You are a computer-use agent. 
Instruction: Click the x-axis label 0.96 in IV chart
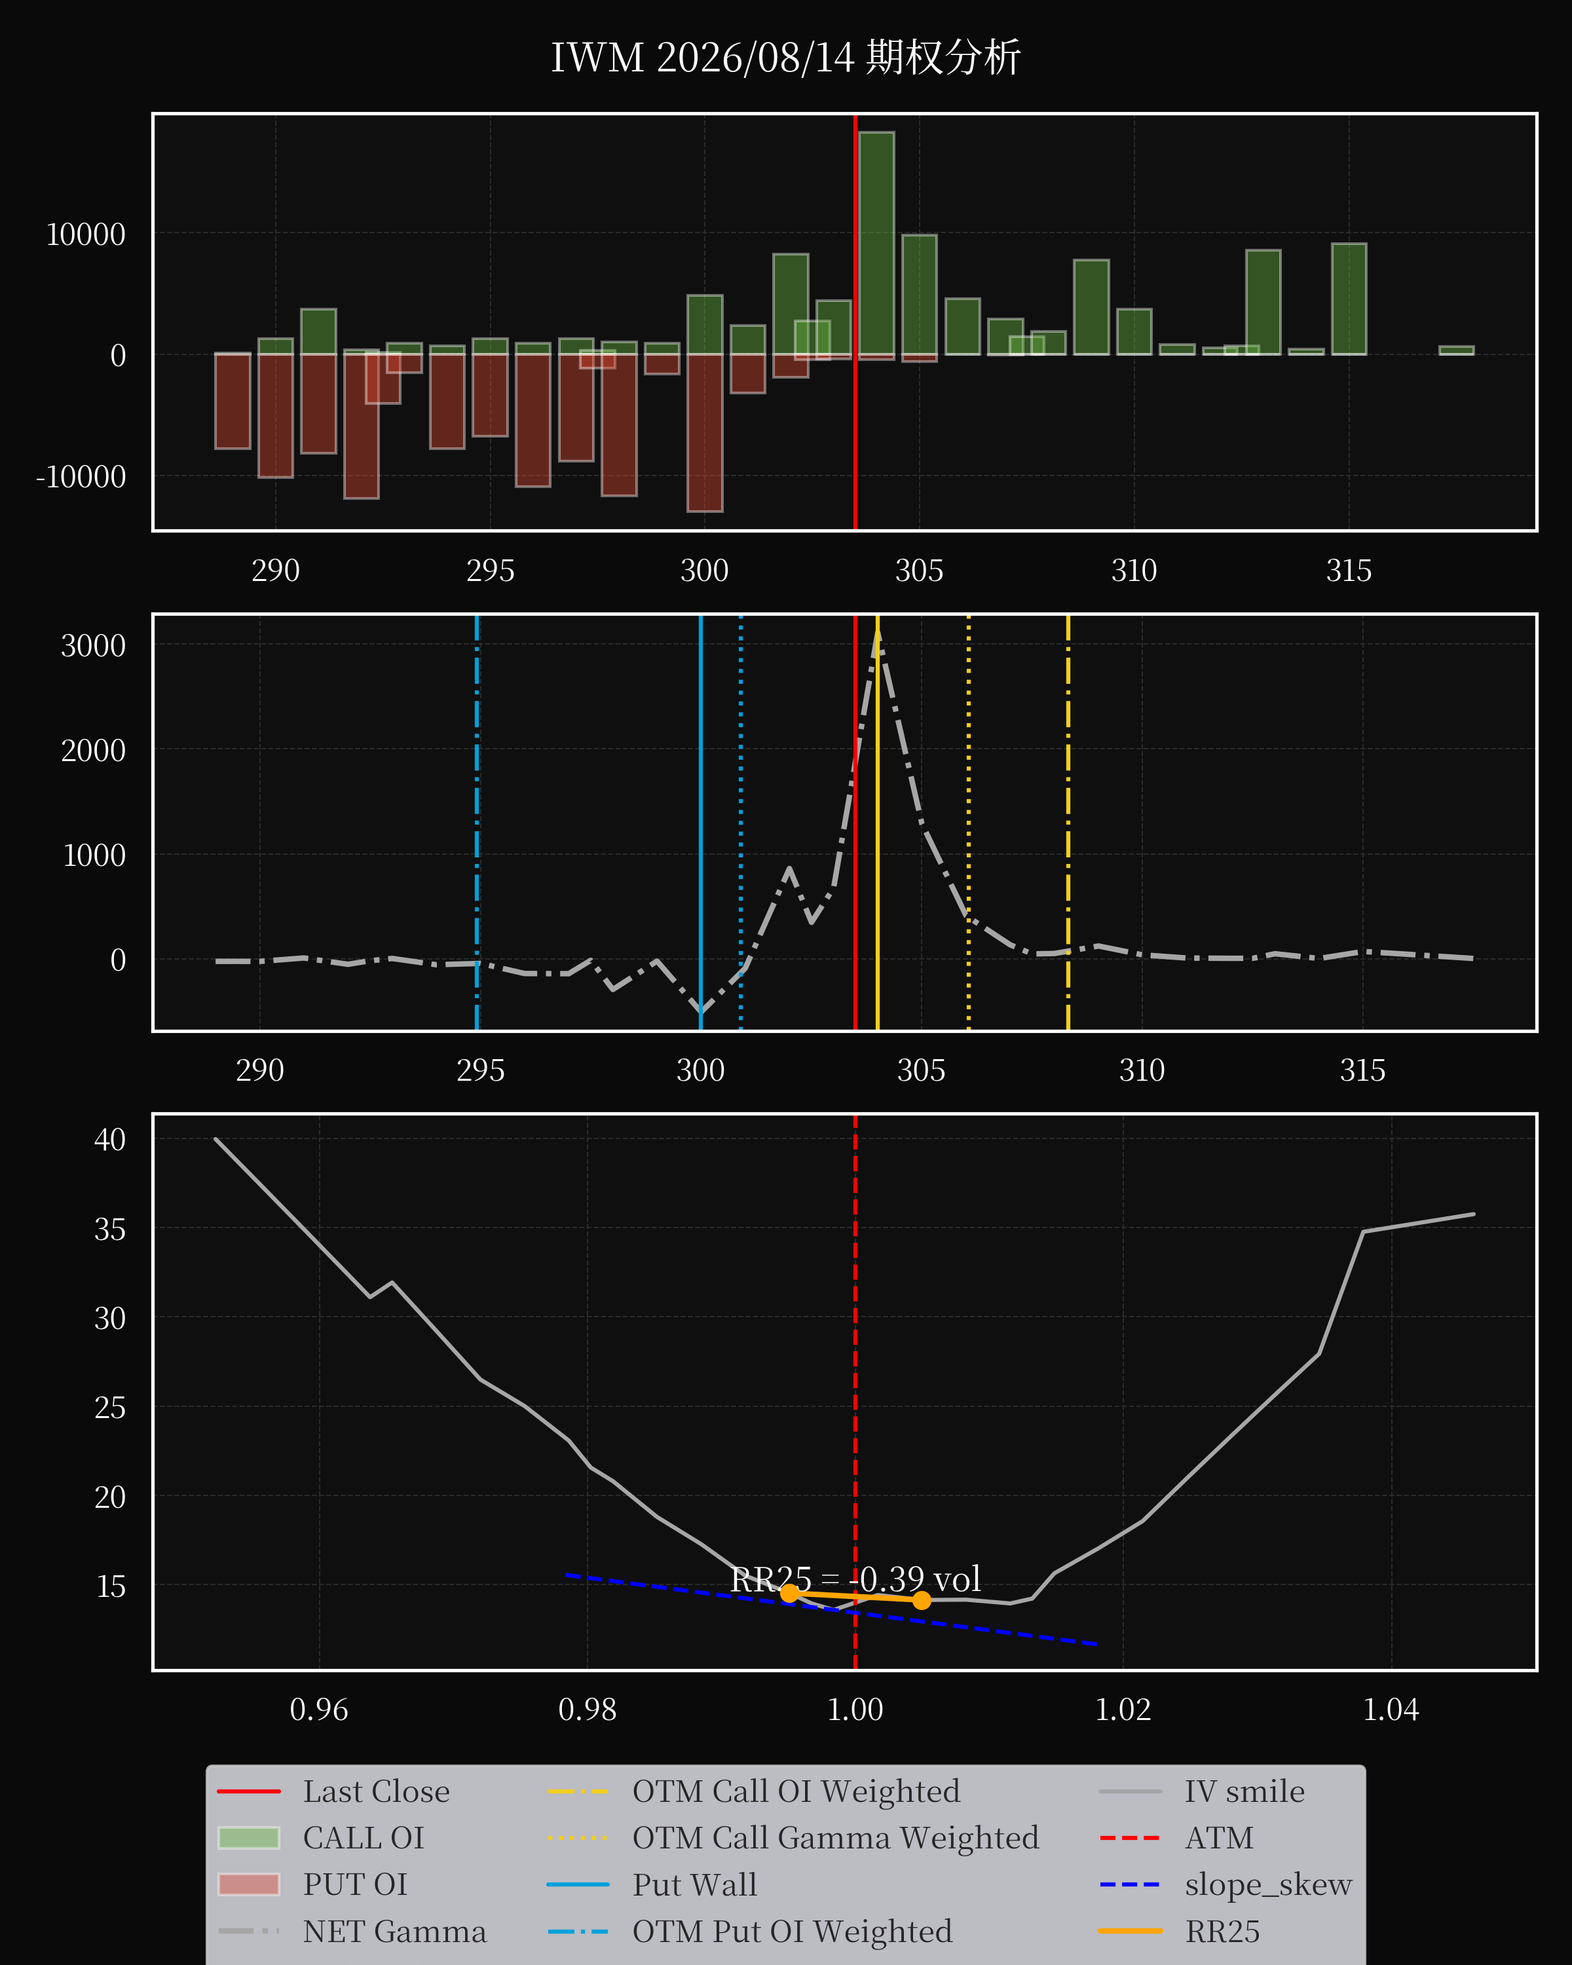click(319, 1709)
